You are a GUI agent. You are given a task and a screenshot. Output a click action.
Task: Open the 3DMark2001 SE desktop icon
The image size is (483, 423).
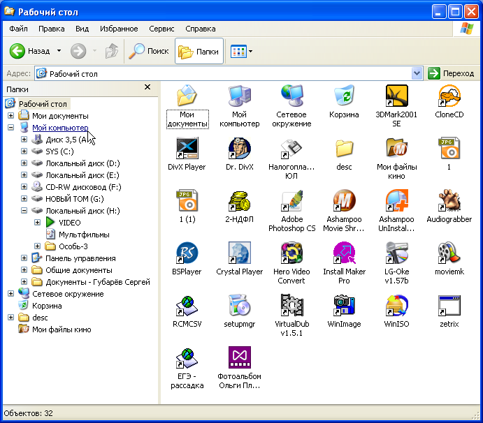(396, 96)
